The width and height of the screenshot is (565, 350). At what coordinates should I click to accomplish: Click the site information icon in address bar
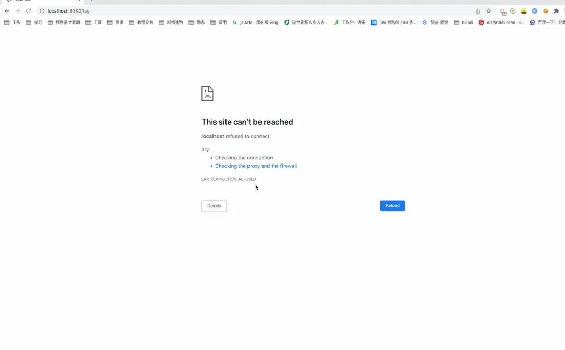(x=42, y=11)
